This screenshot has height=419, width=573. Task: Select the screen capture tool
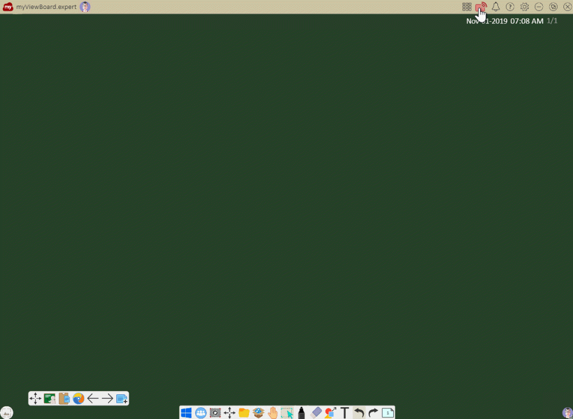pos(215,413)
